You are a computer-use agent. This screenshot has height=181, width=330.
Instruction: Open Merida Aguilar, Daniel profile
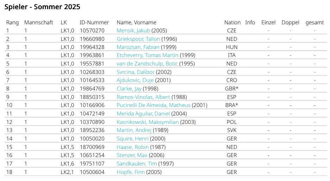tap(143, 114)
